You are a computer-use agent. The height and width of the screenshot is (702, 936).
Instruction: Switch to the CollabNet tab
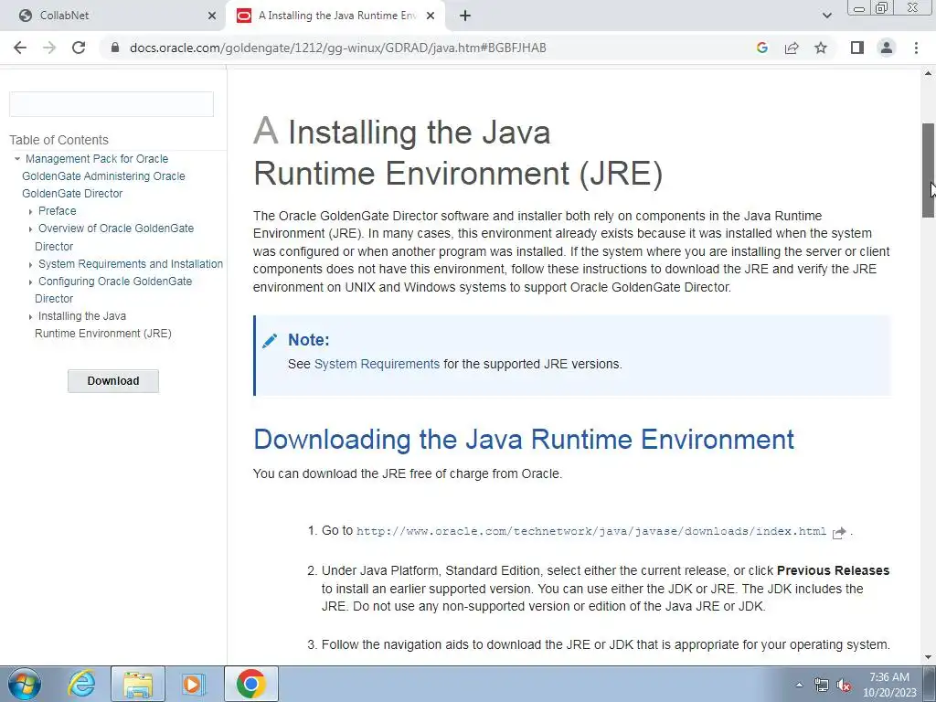pos(112,16)
